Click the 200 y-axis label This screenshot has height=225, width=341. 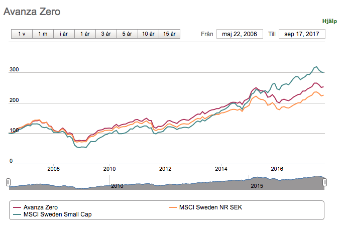click(x=14, y=100)
